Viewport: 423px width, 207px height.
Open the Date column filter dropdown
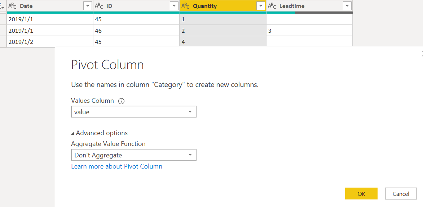tap(88, 6)
